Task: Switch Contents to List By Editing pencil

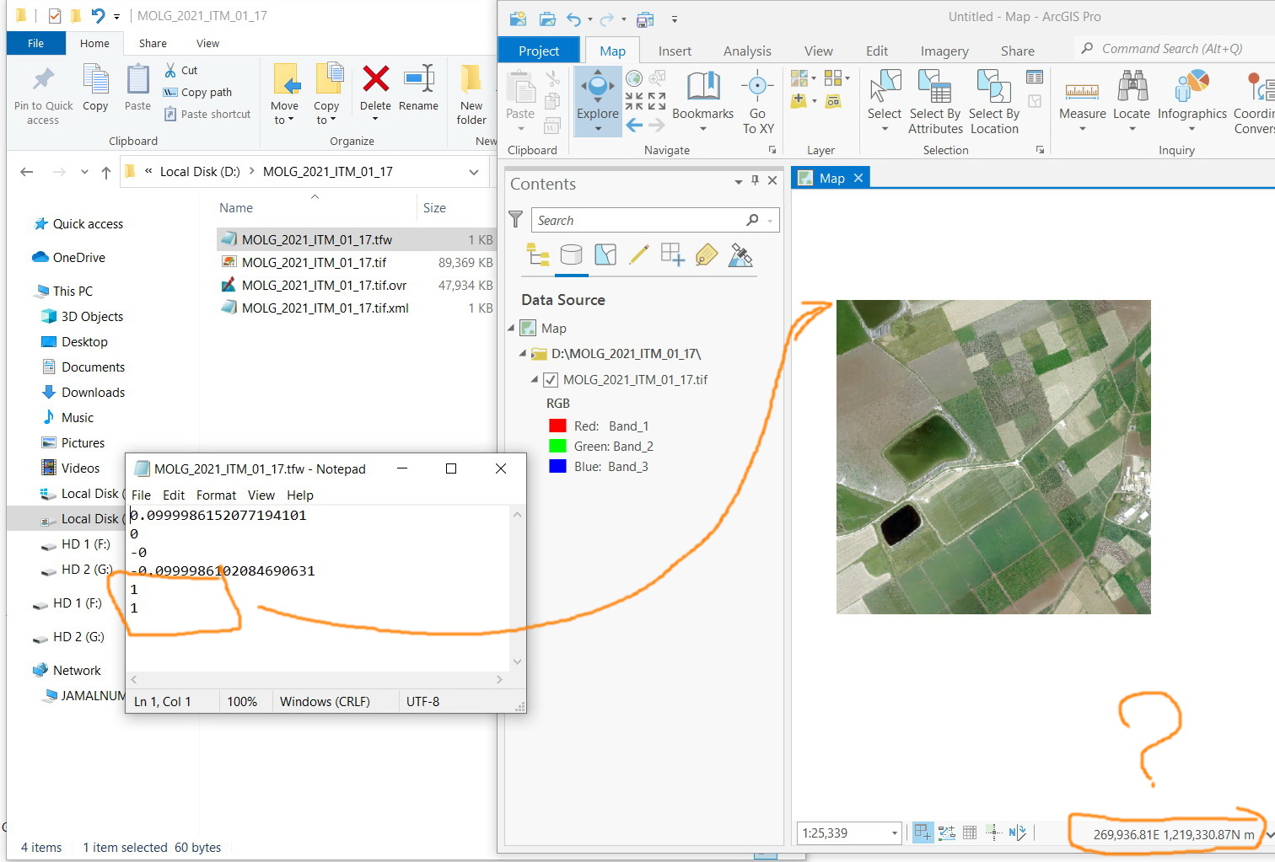Action: click(638, 254)
